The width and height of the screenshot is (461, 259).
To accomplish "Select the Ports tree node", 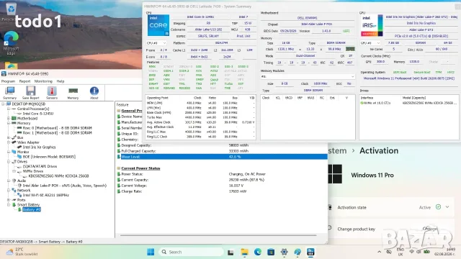I will [21, 200].
